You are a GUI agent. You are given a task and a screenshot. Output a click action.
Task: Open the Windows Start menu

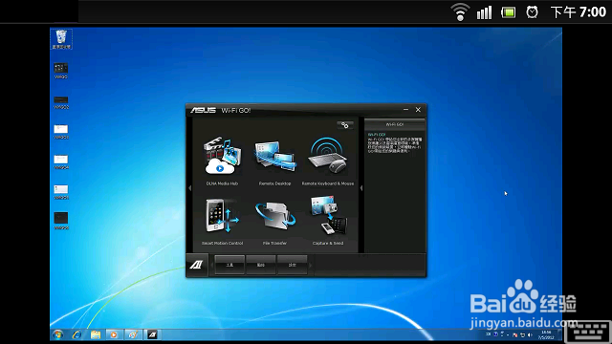57,334
